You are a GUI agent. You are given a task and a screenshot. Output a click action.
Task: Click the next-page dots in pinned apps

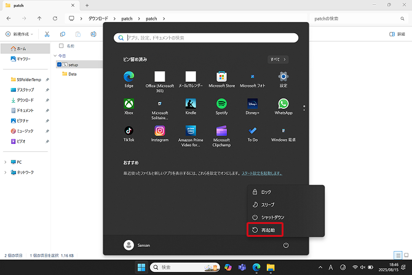[304, 108]
